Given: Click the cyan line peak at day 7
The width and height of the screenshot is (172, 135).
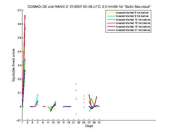Looking at the screenshot, I should (38, 95).
